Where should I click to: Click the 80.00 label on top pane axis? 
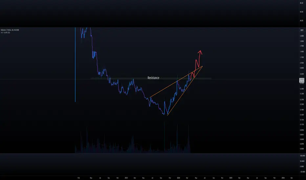coord(301,3)
